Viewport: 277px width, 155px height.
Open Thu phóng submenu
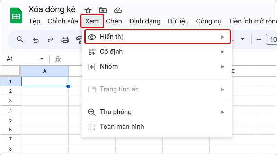[157, 112]
